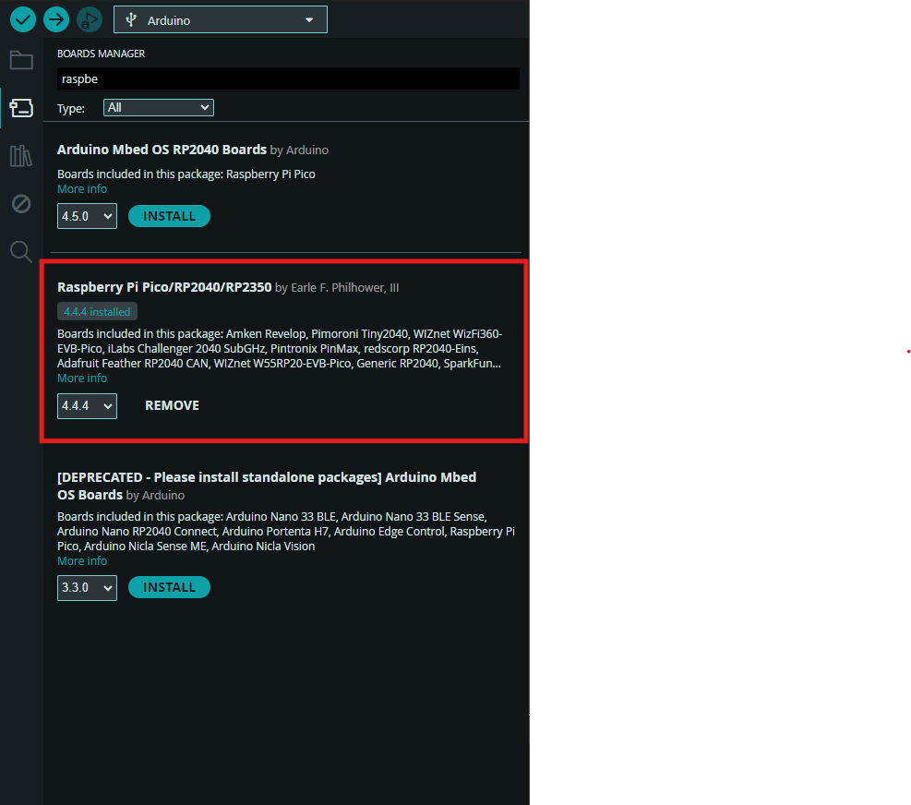Open the Search magnifier sidebar icon
Screen dimensions: 911x805
point(21,251)
